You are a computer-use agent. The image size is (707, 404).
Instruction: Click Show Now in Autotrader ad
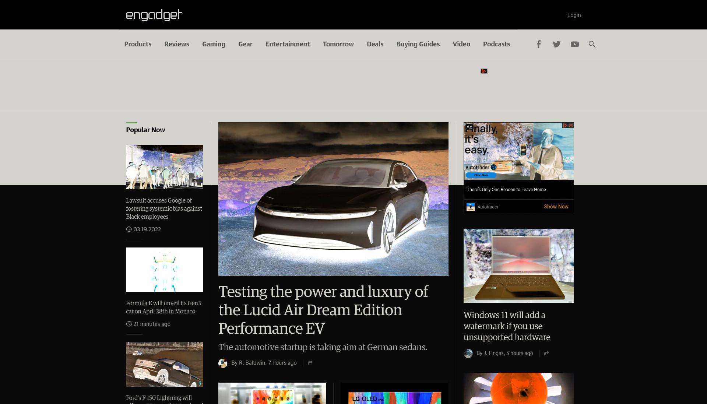click(556, 207)
